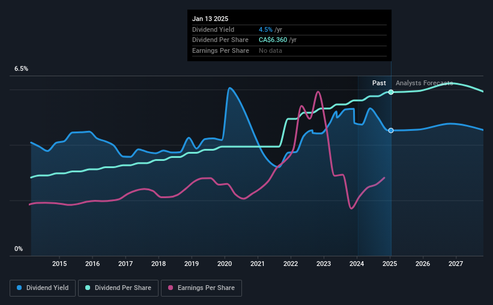Screen dimensions: 493x305
Task: Click the 2024 x-axis label
Action: pyautogui.click(x=357, y=264)
